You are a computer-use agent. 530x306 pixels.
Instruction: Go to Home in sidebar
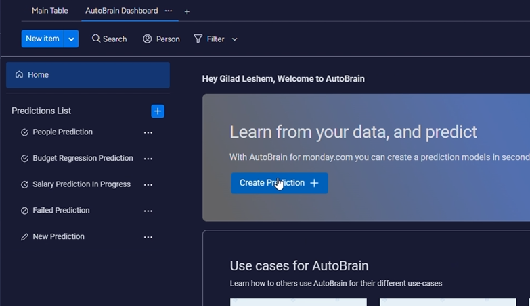tap(38, 75)
